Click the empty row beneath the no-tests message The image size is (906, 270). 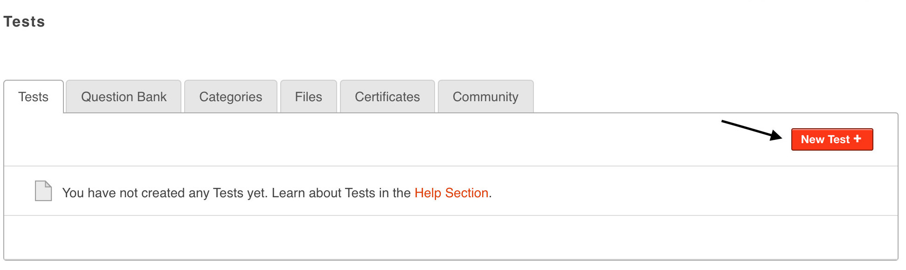450,237
